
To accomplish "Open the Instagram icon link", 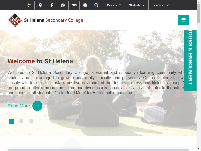I will point(63,5).
